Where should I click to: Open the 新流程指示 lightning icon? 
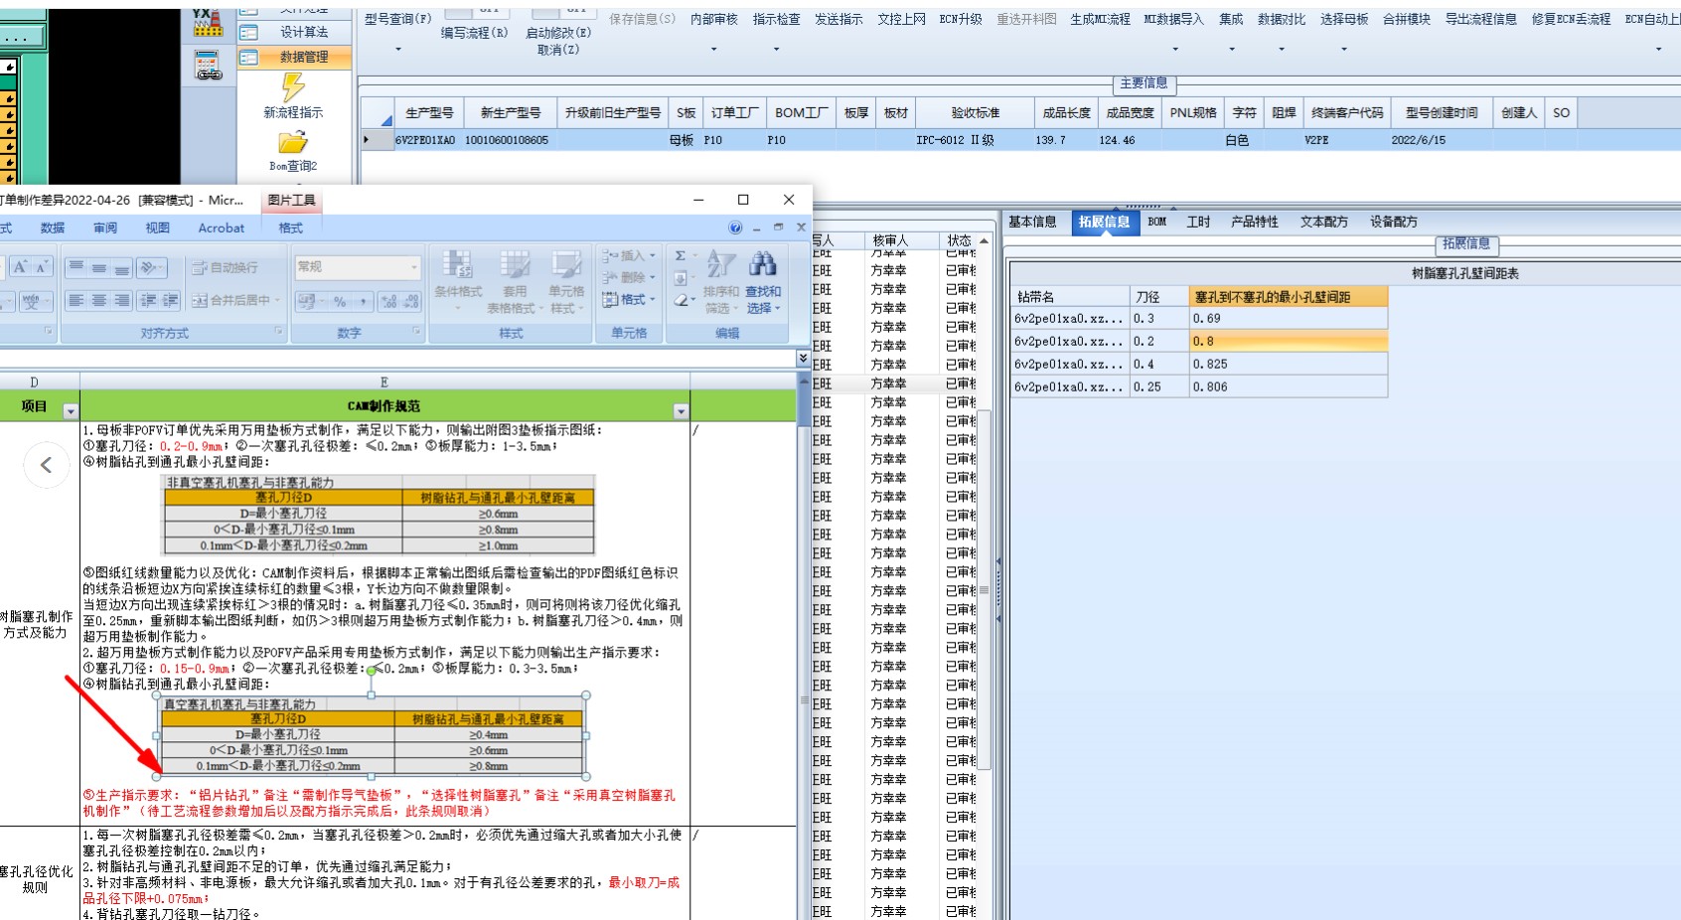(x=293, y=87)
